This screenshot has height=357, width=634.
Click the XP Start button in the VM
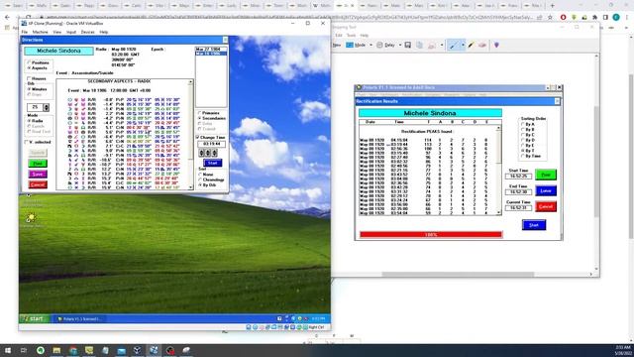34,319
